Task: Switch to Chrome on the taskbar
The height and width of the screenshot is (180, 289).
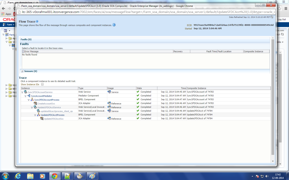Action: point(54,176)
